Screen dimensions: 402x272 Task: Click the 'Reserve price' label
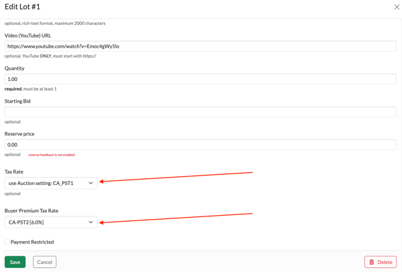pyautogui.click(x=19, y=134)
